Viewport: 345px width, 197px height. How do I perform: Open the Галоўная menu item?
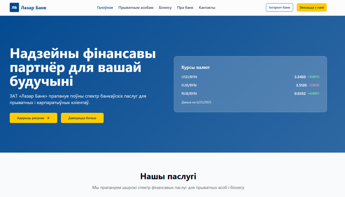coord(105,8)
